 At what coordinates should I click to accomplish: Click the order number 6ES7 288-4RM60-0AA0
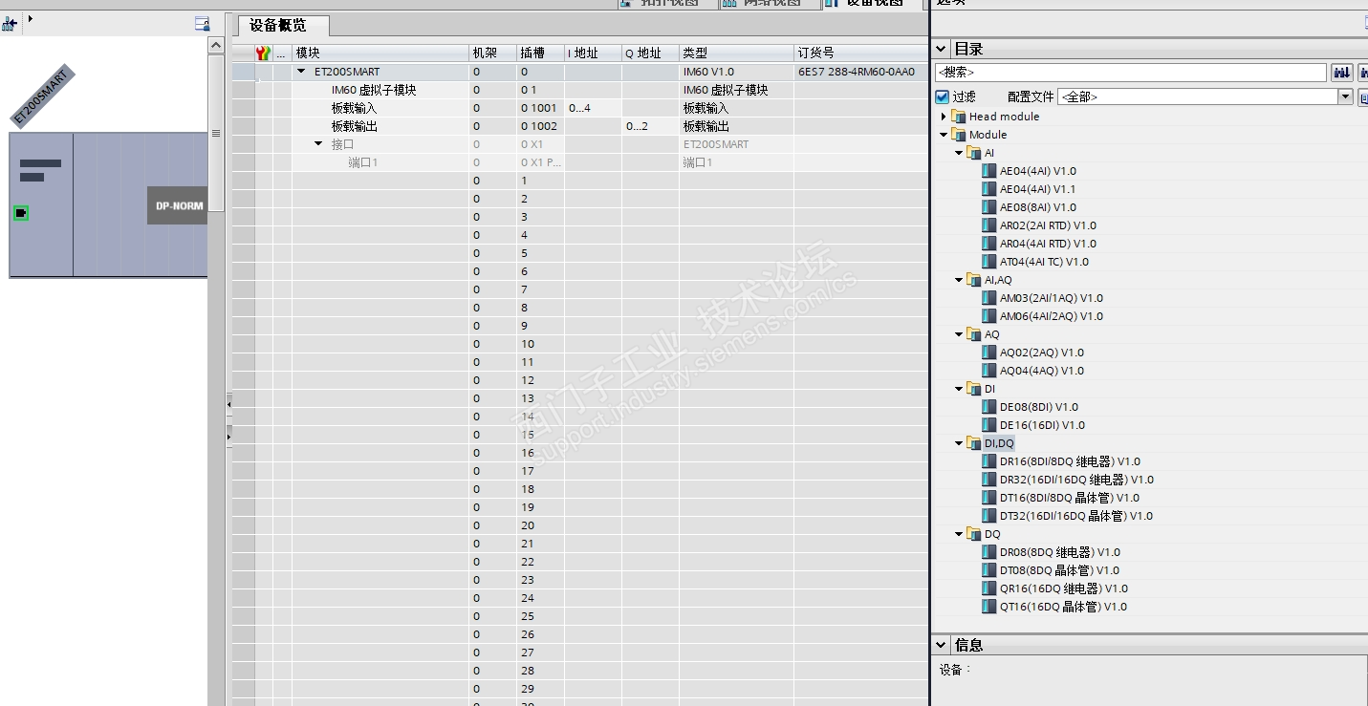[857, 72]
